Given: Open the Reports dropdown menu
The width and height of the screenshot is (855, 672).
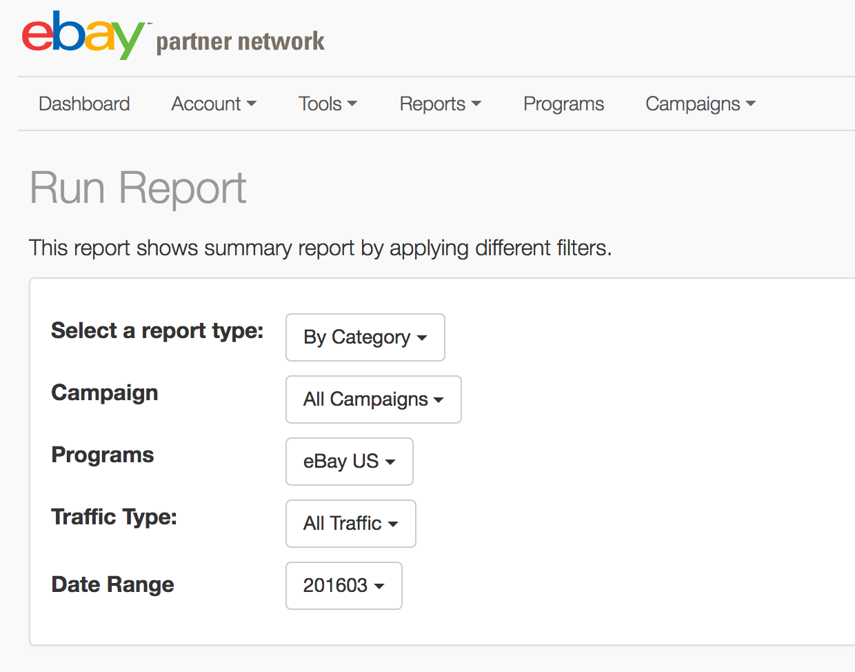Looking at the screenshot, I should tap(440, 103).
